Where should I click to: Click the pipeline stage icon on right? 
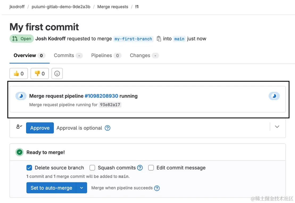click(x=274, y=96)
